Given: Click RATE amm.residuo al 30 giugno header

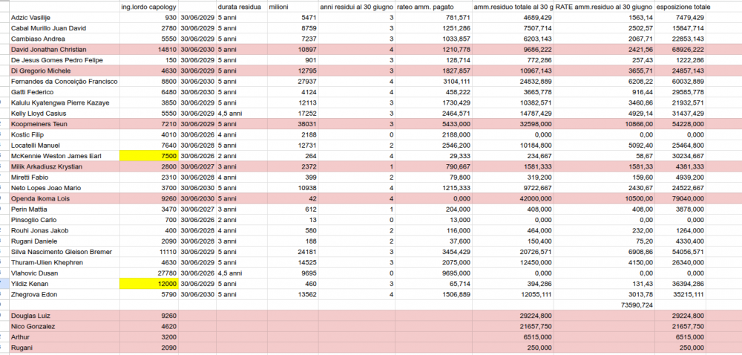Looking at the screenshot, I should (604, 7).
